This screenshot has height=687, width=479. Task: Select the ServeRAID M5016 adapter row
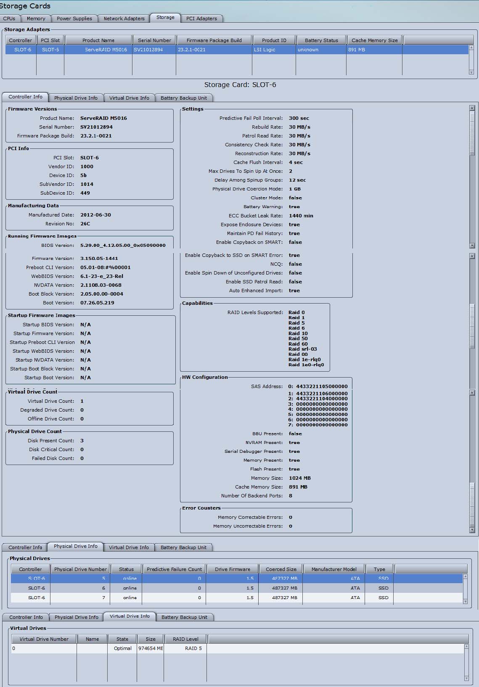click(x=237, y=50)
